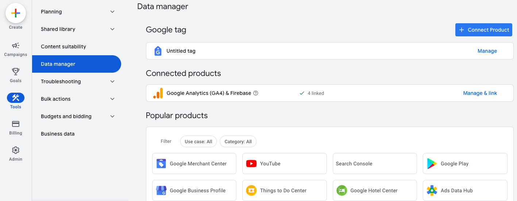Open Billing via the credit card icon

16,124
